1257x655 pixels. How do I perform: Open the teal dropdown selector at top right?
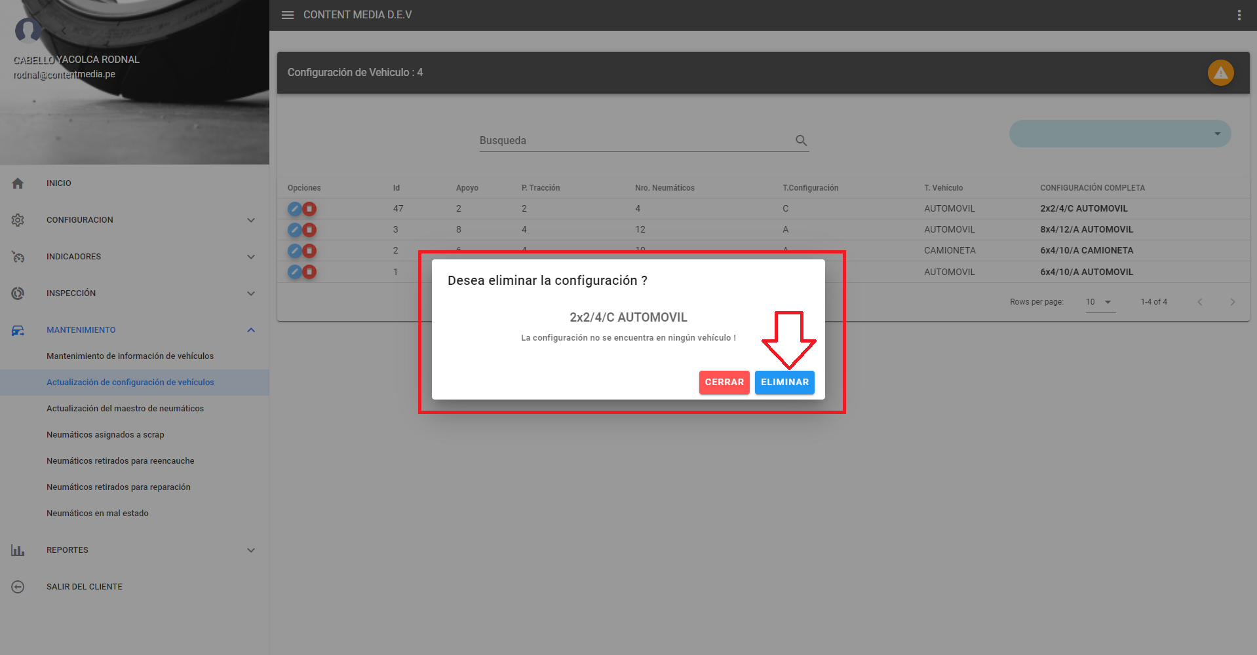click(1119, 134)
